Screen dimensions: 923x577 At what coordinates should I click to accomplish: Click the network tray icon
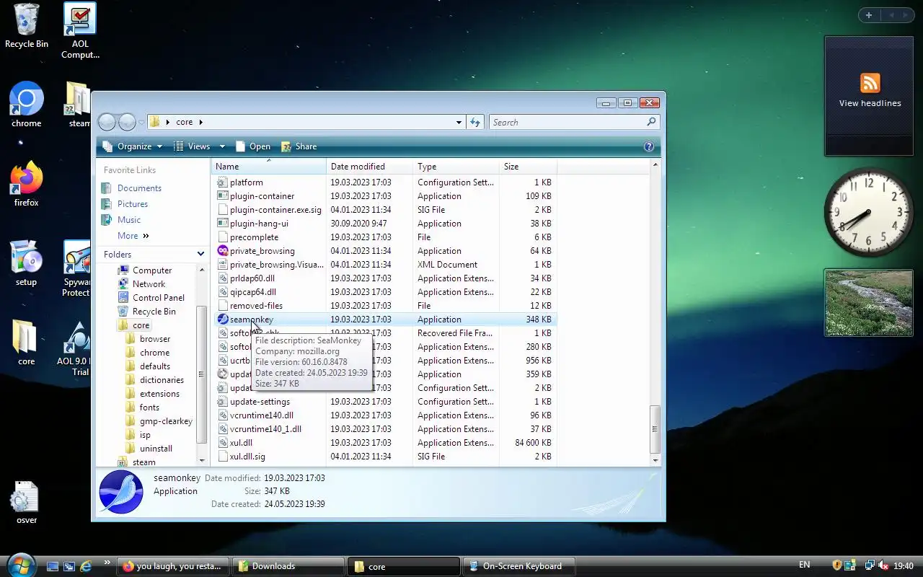tap(870, 565)
